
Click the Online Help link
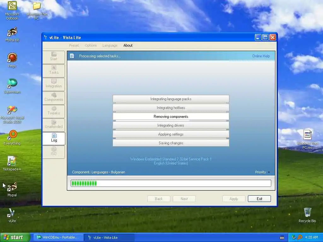pos(261,56)
